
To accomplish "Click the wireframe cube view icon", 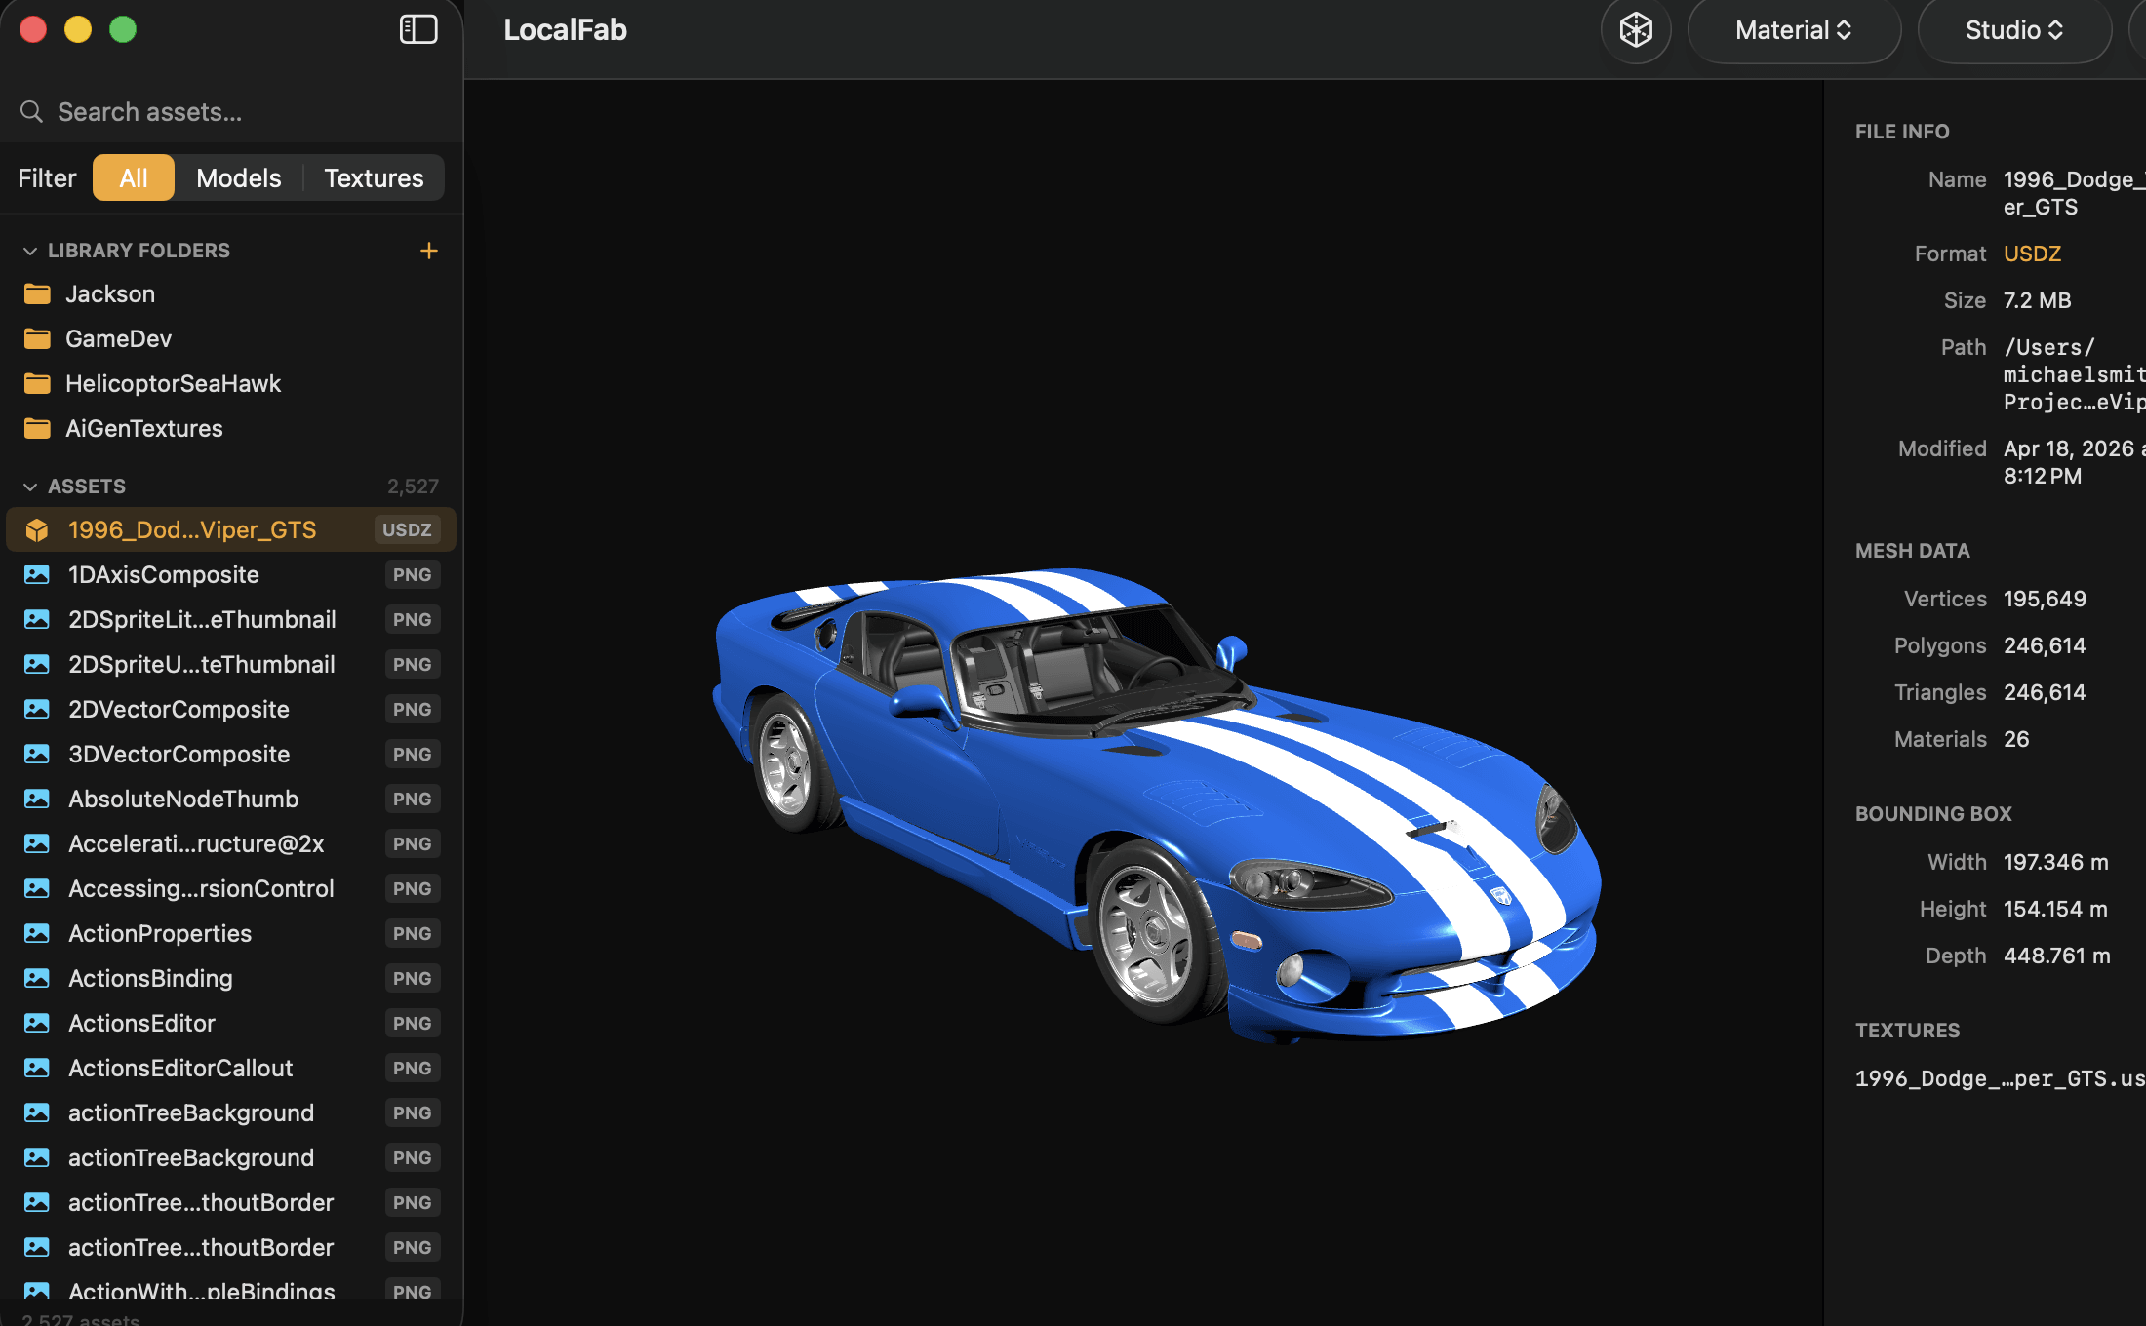I will point(1636,30).
